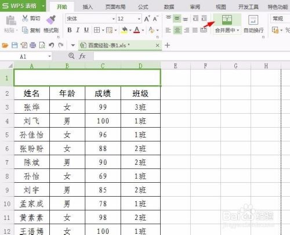The width and height of the screenshot is (290, 235).
Task: Select the Format Painter (格式刷) brush
Action: pos(51,20)
